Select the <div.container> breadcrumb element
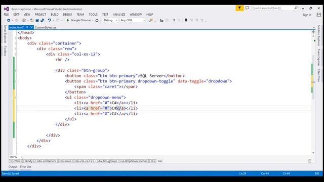This screenshot has width=324, height=182. coord(47,161)
